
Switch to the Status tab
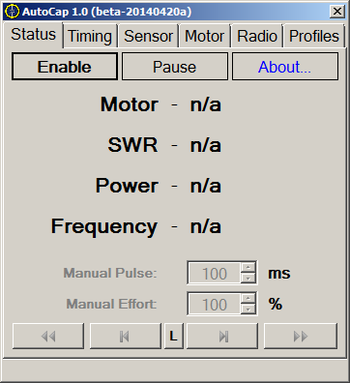pos(33,35)
